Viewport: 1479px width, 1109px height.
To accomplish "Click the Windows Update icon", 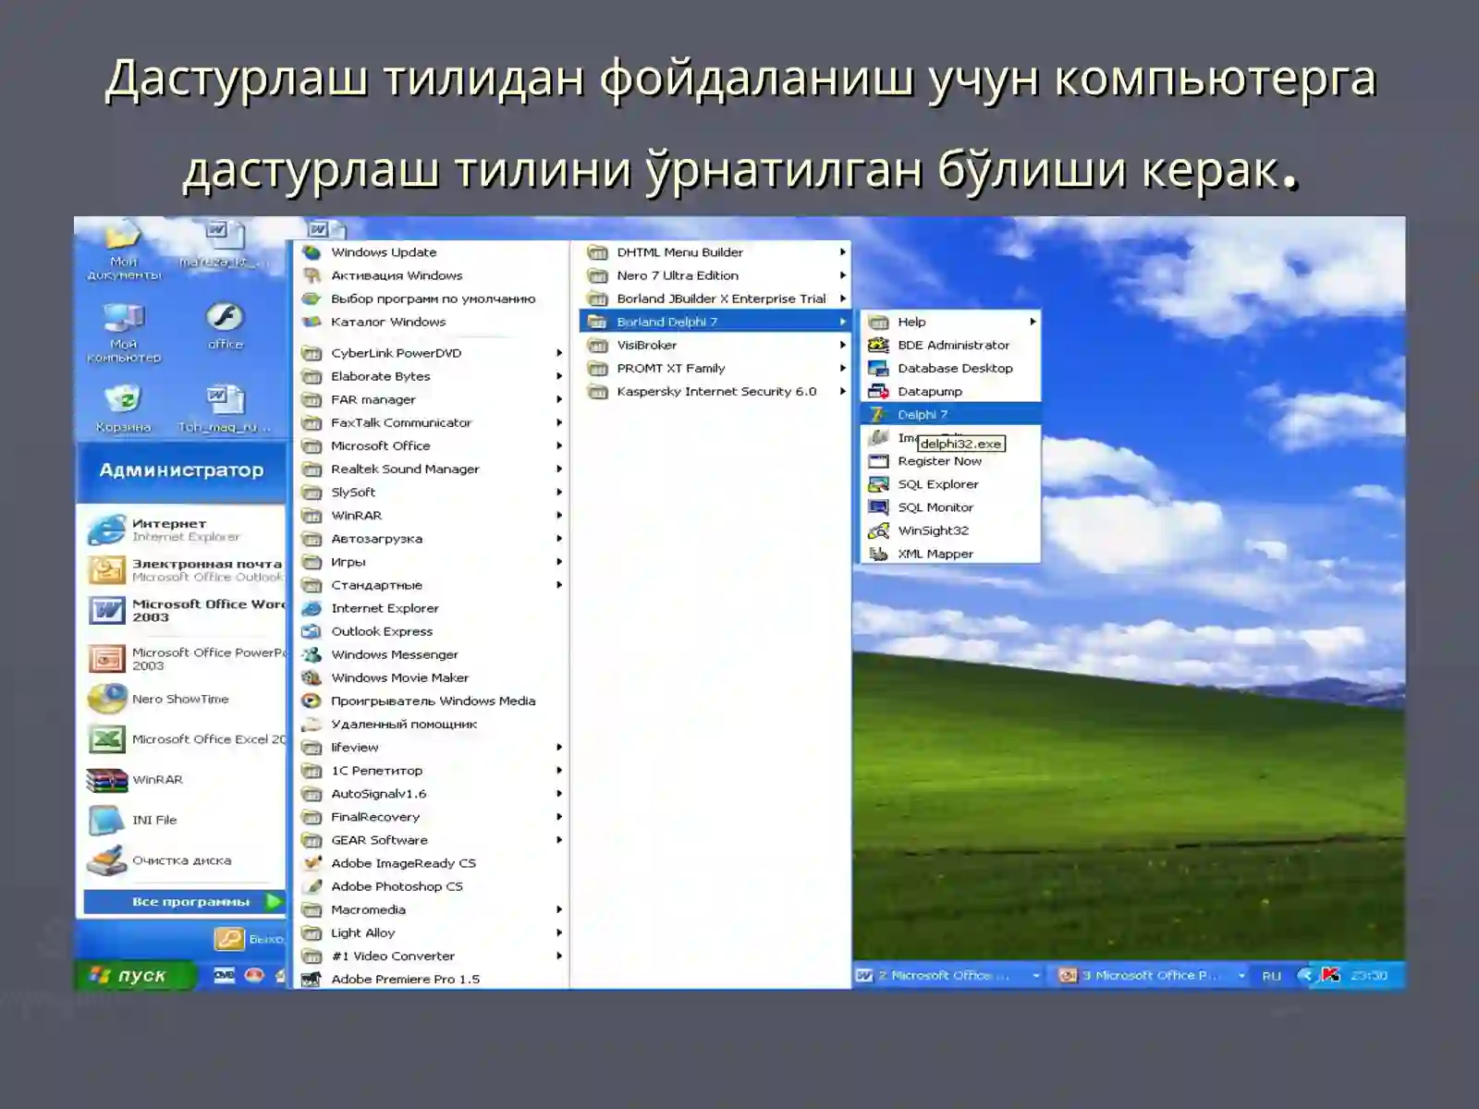I will (x=312, y=252).
